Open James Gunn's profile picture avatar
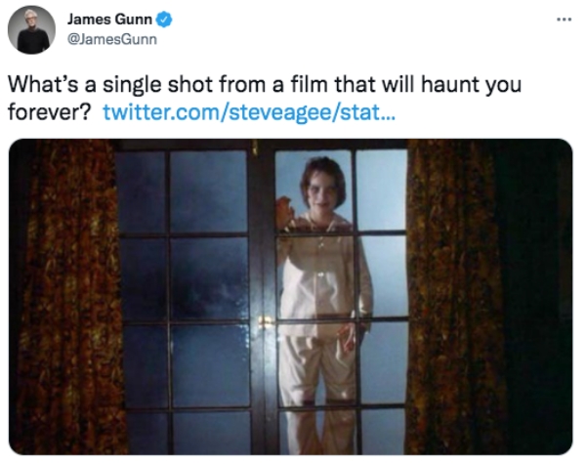The height and width of the screenshot is (464, 586). click(31, 30)
